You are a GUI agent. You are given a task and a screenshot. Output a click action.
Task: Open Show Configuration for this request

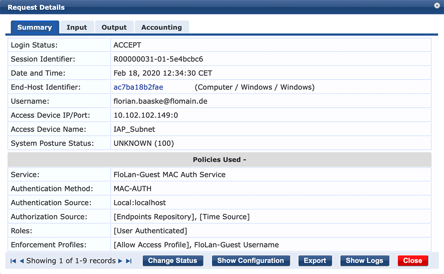pyautogui.click(x=250, y=261)
